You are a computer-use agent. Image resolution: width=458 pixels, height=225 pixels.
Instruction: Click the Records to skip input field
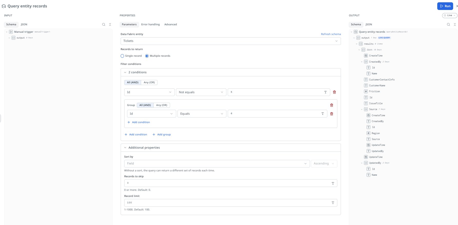[x=231, y=183]
